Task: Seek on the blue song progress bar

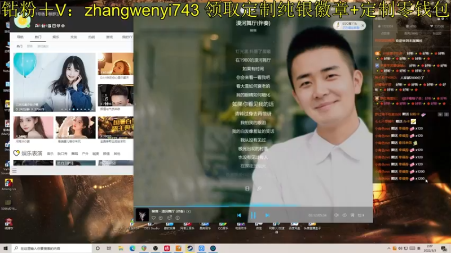Action: click(253, 206)
